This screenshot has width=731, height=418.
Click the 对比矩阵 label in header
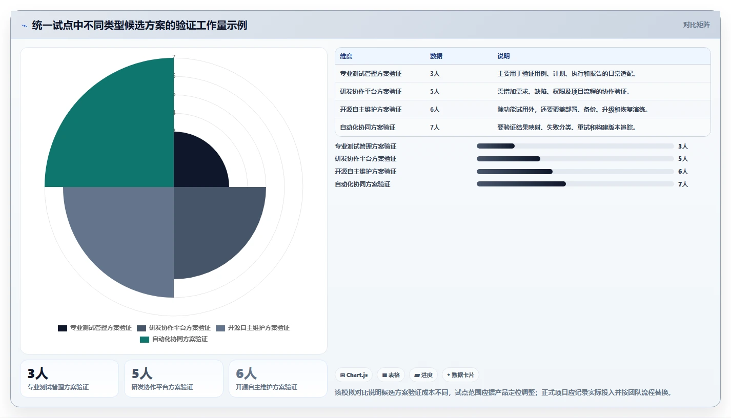(x=697, y=25)
